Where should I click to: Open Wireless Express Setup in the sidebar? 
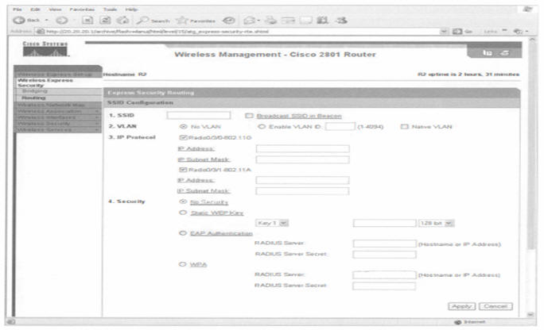pyautogui.click(x=57, y=74)
